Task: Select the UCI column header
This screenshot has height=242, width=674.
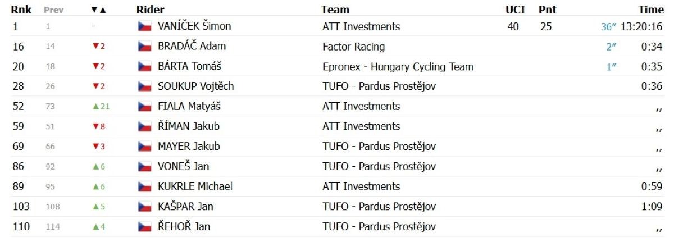Action: click(x=515, y=10)
